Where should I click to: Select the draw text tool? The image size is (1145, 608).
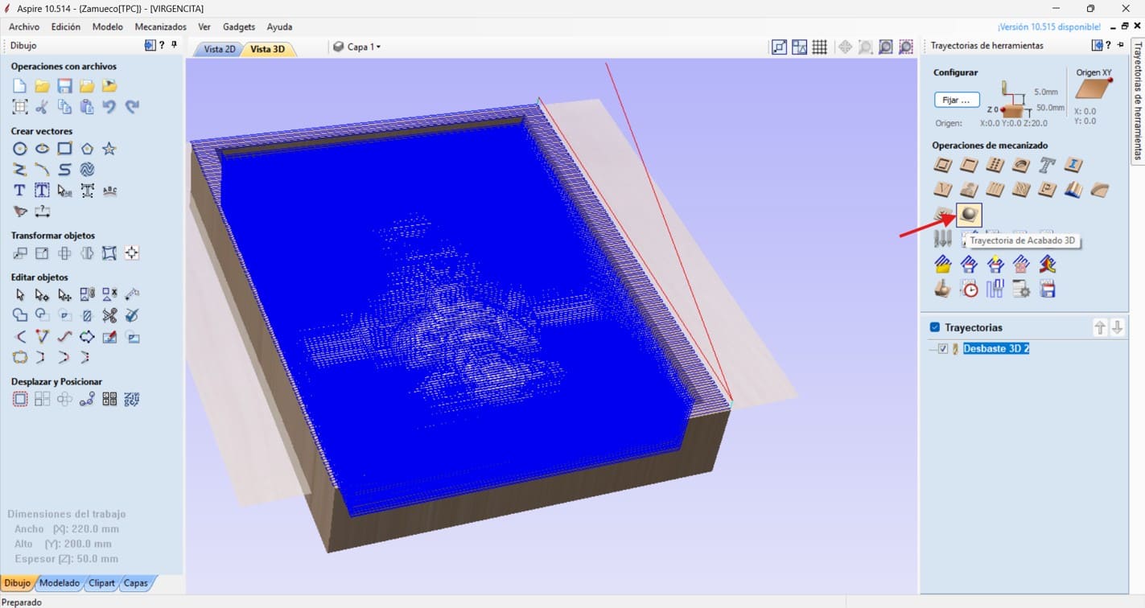tap(20, 191)
